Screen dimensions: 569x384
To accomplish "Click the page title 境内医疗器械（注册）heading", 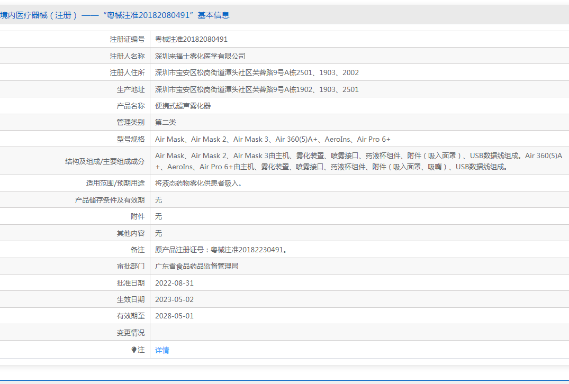I will 115,15.
